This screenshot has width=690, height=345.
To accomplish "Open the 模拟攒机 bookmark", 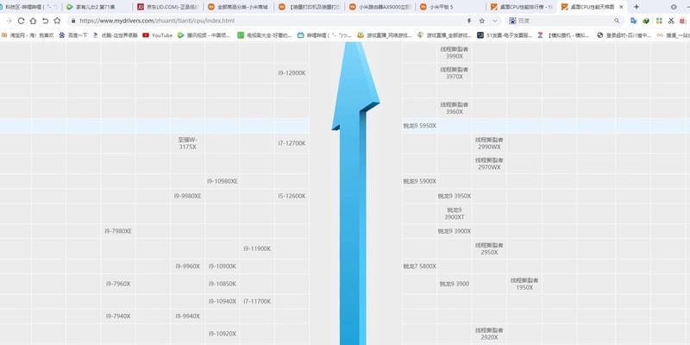I will 564,35.
